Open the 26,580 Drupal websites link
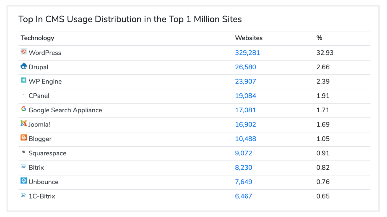The height and width of the screenshot is (217, 387). (x=246, y=67)
